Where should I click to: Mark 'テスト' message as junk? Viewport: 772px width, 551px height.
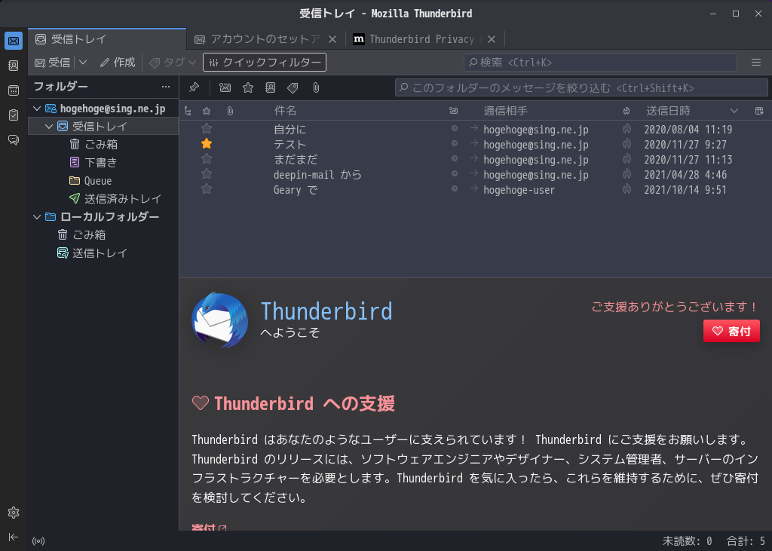pos(626,144)
